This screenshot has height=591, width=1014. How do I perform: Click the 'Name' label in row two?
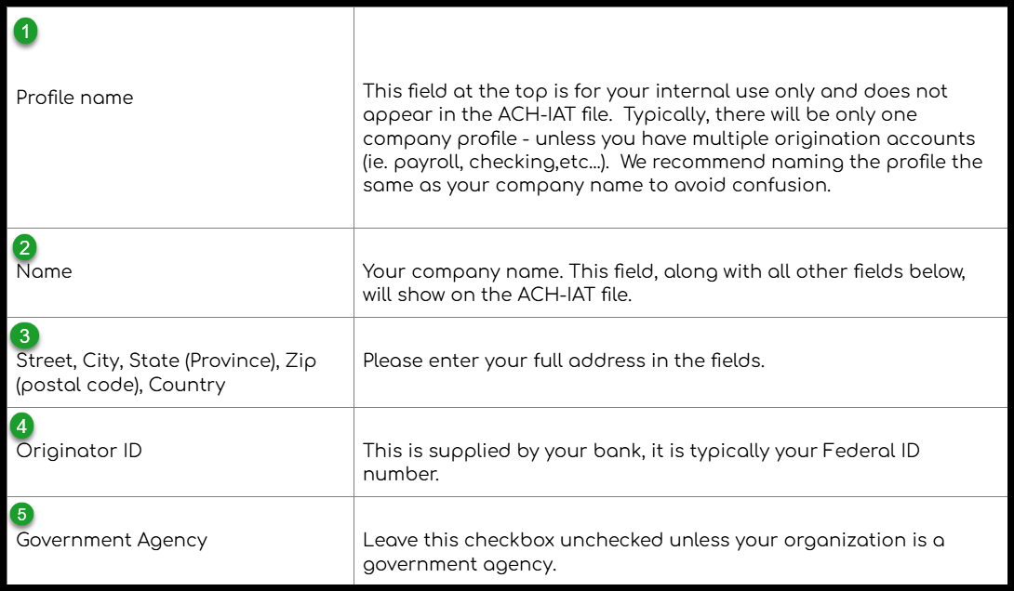point(44,271)
